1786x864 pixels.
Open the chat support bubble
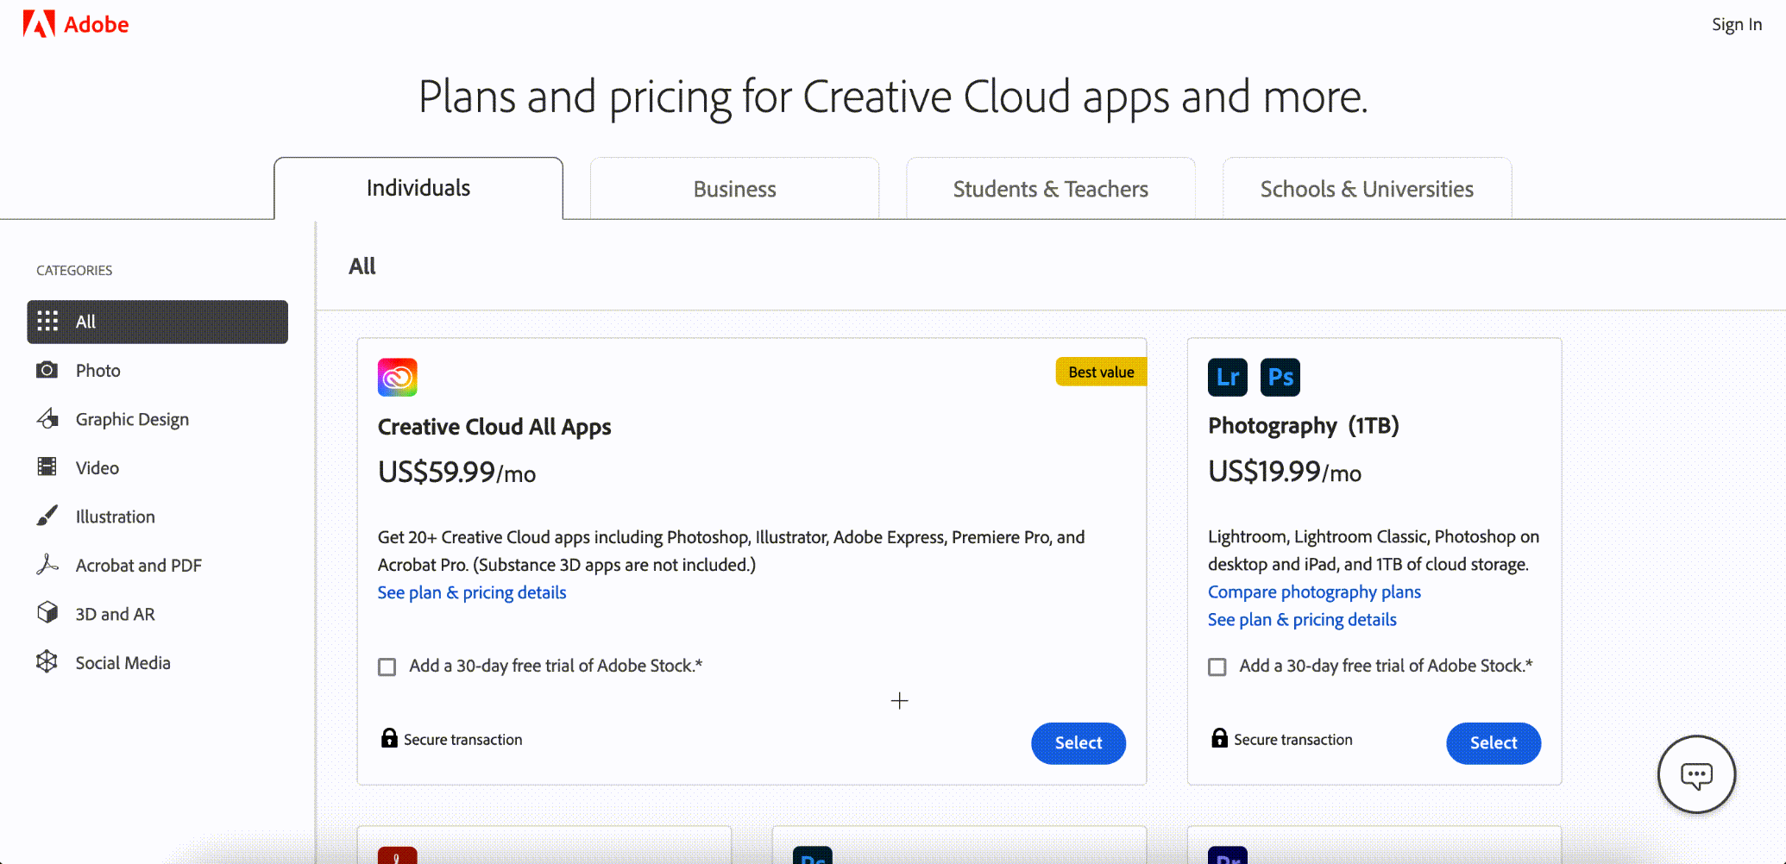(x=1696, y=774)
